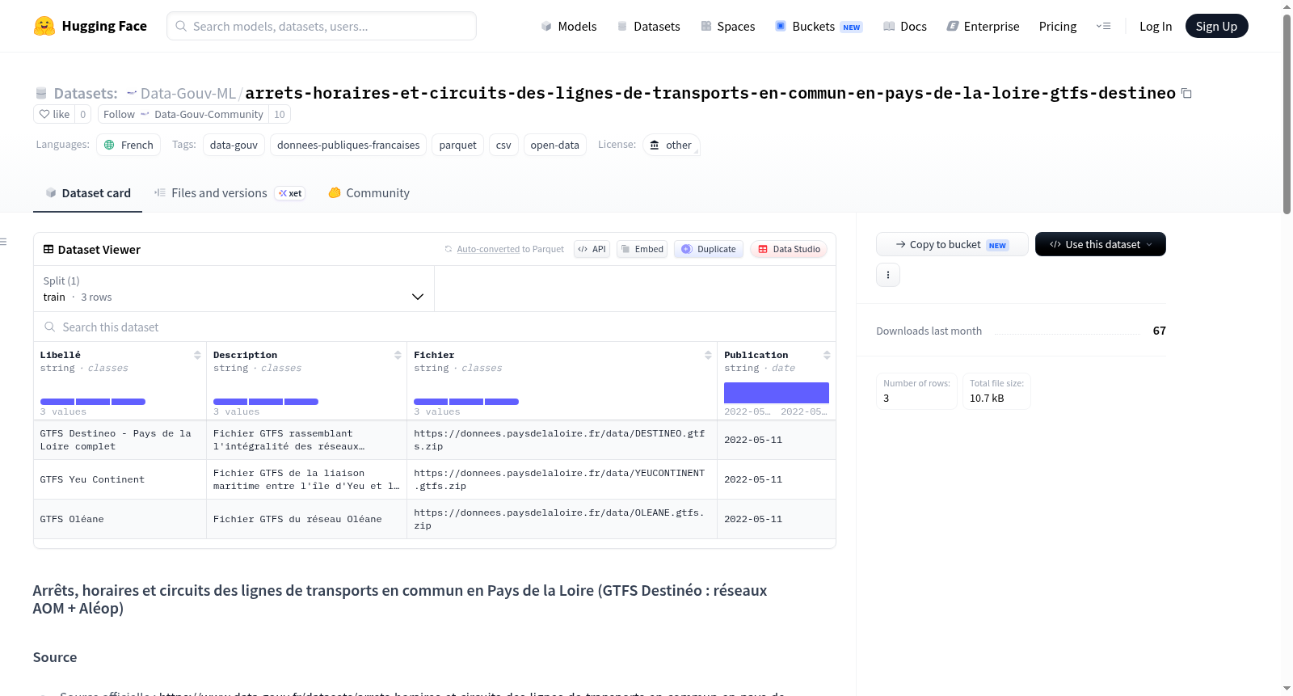The image size is (1293, 696).
Task: Click the Publication date histogram bar
Action: [777, 393]
